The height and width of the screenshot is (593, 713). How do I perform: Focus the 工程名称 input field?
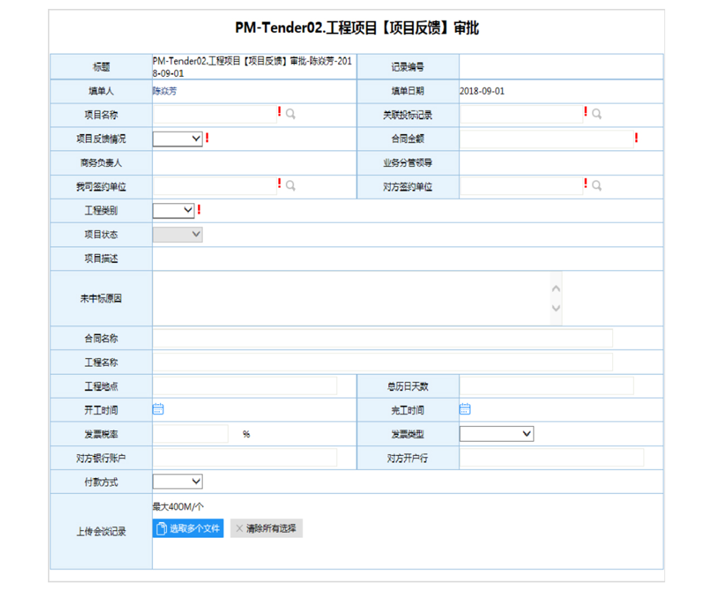[383, 362]
